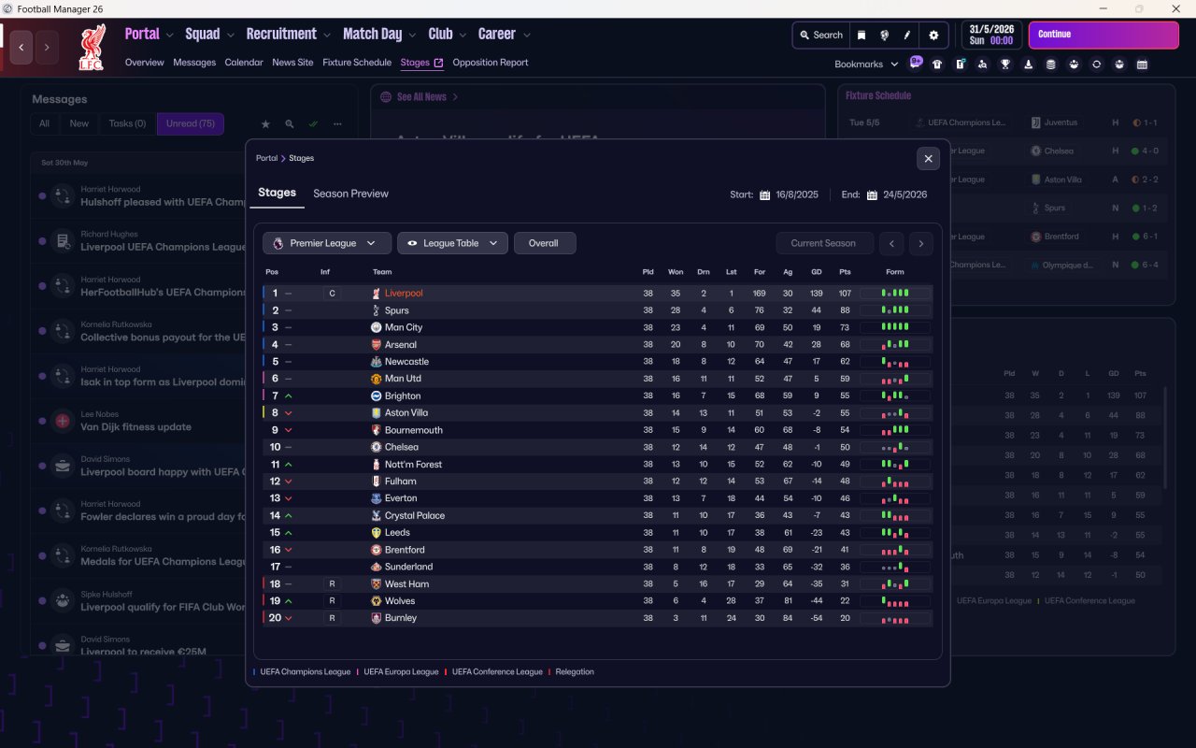
Task: Click the calendar grid bookmark icon
Action: (x=1142, y=65)
